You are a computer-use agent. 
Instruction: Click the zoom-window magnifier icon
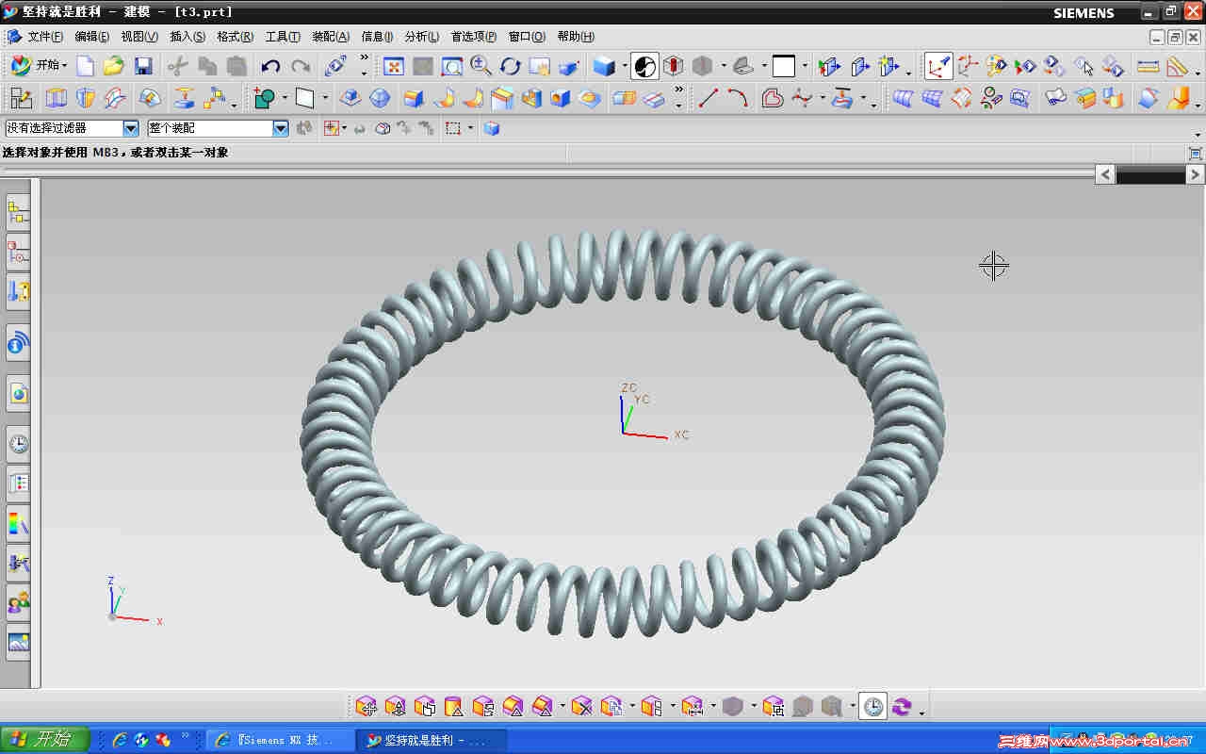(x=452, y=66)
